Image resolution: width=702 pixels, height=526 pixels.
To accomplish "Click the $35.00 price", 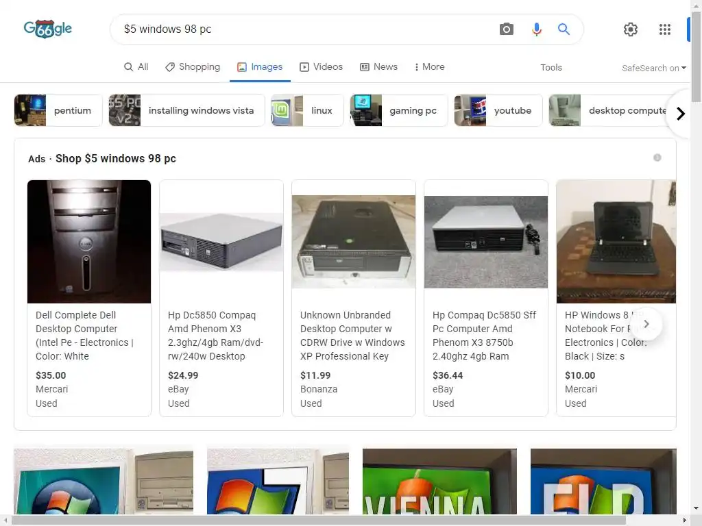I will point(51,375).
